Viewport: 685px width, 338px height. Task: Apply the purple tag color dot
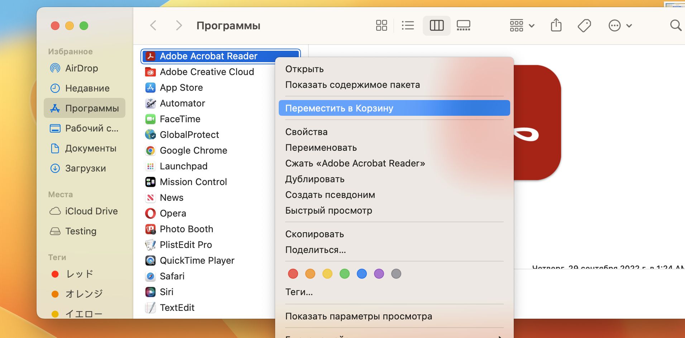pyautogui.click(x=379, y=274)
